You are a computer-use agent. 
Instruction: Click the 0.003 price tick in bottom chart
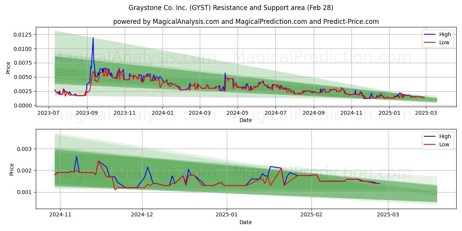click(x=25, y=149)
